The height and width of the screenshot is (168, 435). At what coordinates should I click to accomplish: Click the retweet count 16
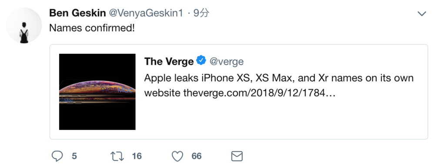pos(137,156)
